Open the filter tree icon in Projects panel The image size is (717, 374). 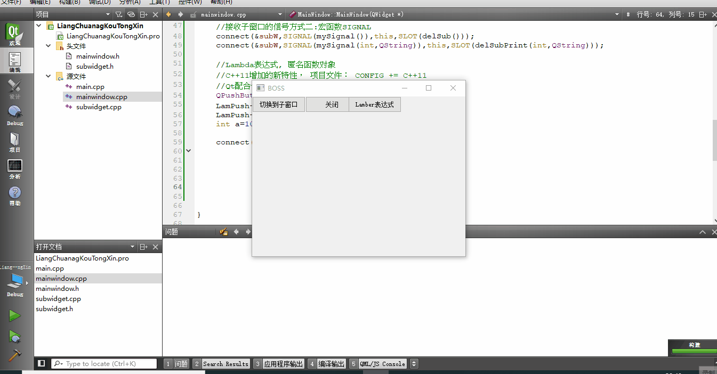pyautogui.click(x=119, y=14)
